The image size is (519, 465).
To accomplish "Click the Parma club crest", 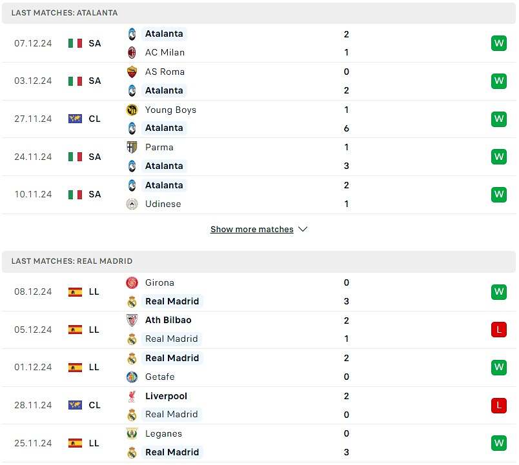I will pyautogui.click(x=132, y=147).
